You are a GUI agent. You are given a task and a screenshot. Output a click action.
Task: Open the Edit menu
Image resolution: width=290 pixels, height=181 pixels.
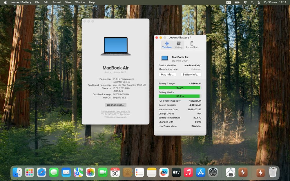[46, 2]
